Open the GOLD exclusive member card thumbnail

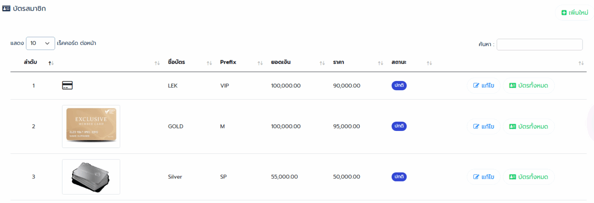(91, 126)
